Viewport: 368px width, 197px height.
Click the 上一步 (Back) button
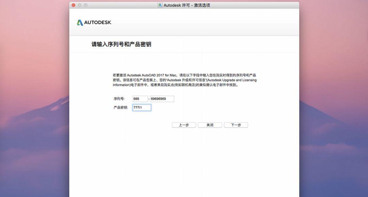coord(184,125)
